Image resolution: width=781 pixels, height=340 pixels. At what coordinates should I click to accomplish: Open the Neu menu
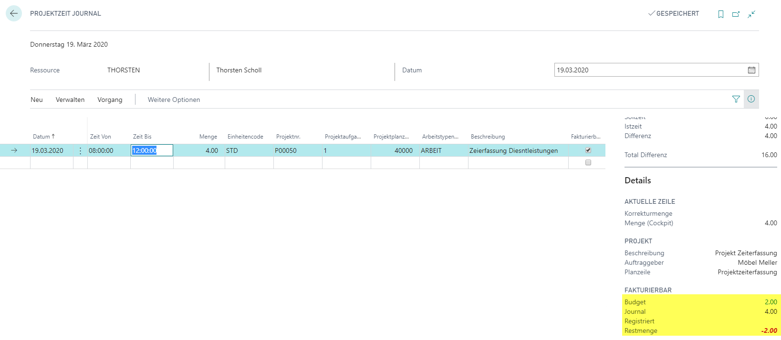pyautogui.click(x=37, y=100)
